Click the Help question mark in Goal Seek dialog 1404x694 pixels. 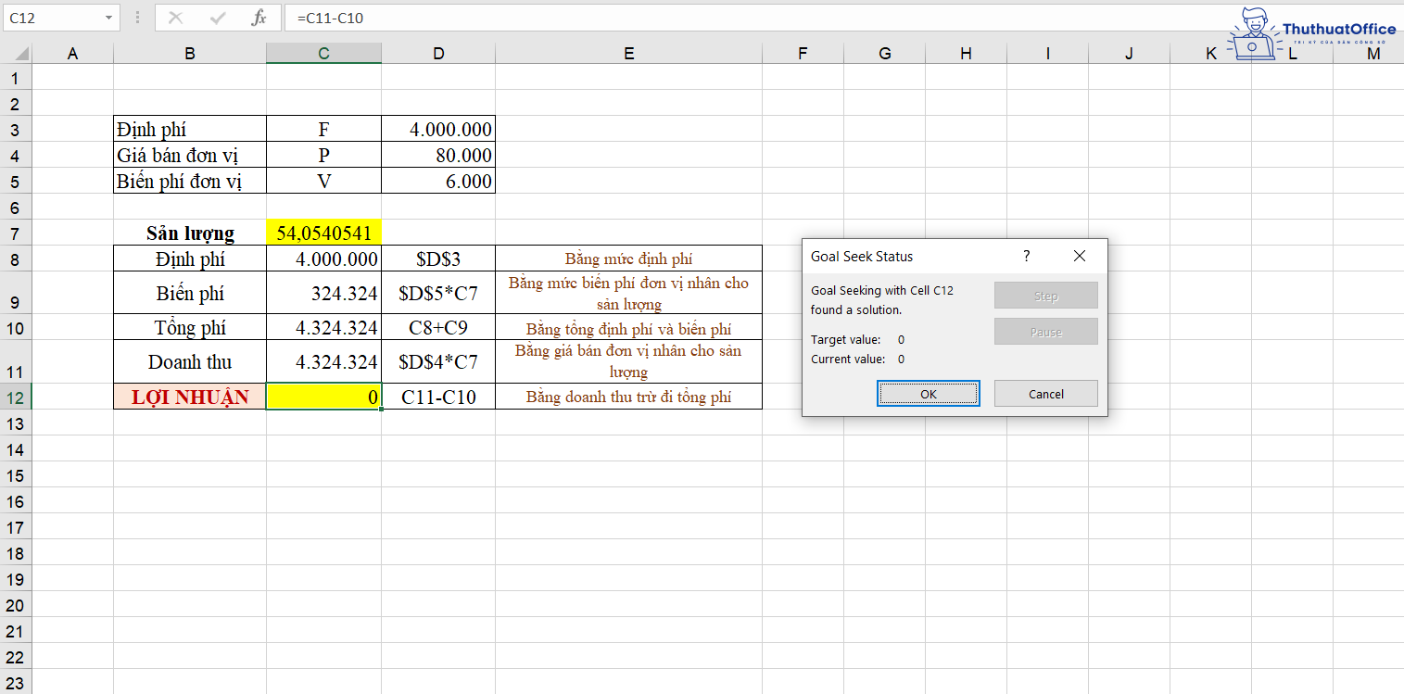coord(1026,256)
